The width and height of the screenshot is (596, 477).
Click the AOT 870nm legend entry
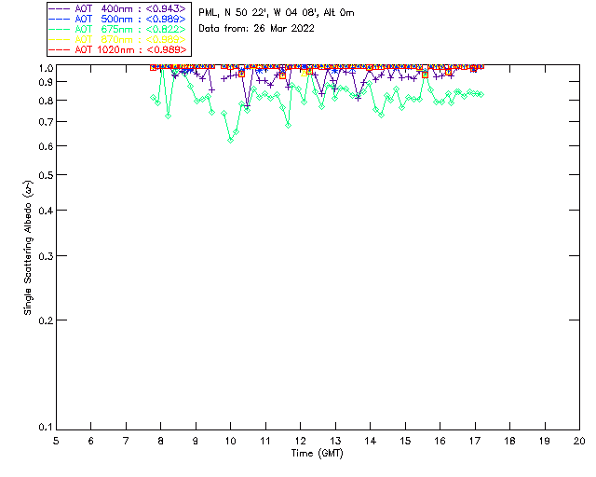point(117,39)
